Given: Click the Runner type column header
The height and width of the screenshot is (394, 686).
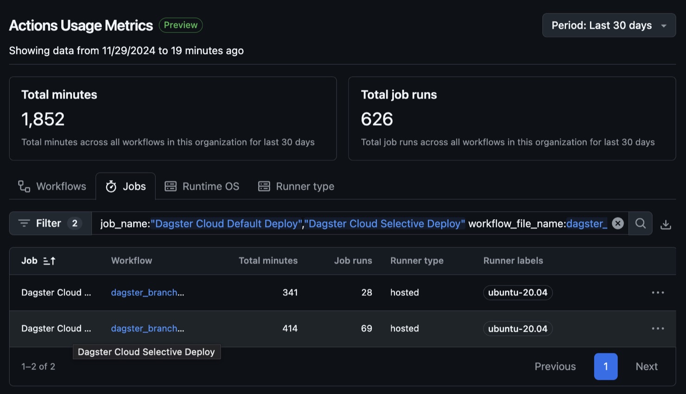Looking at the screenshot, I should click(417, 261).
